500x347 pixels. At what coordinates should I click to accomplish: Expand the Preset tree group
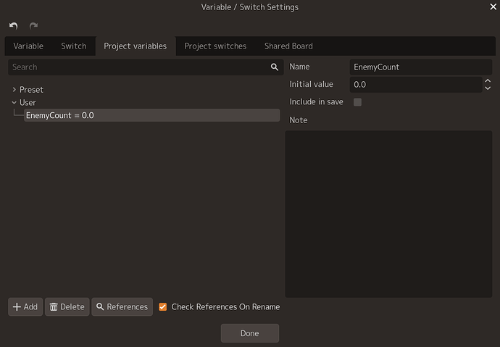click(x=14, y=90)
